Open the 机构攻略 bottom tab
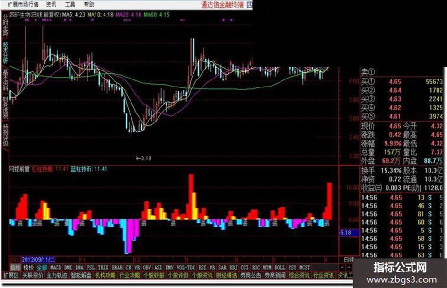This screenshot has height=288, width=447. coord(105,275)
